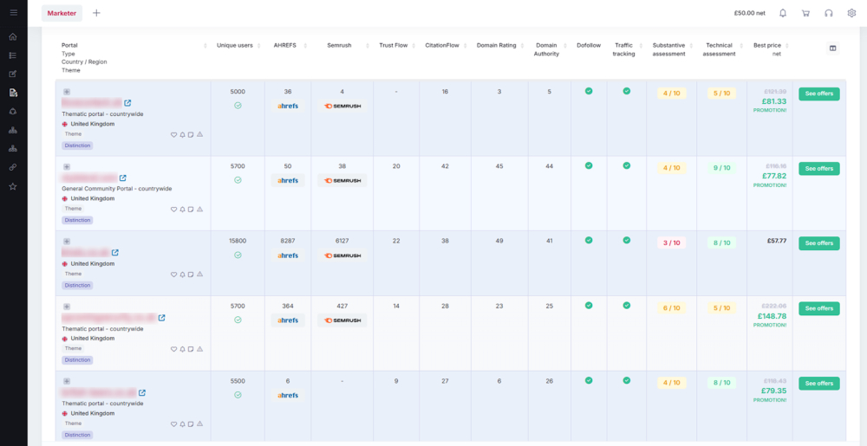Open external link for the £57.77 portal

[115, 253]
